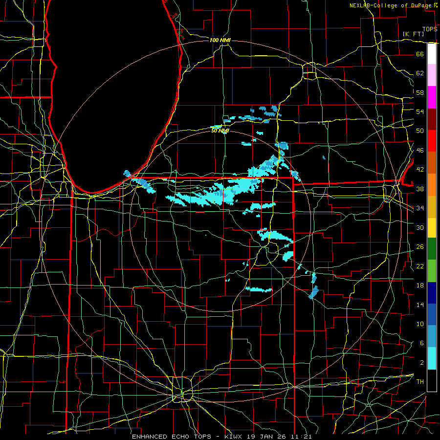Click the legend value '18'

(420, 286)
